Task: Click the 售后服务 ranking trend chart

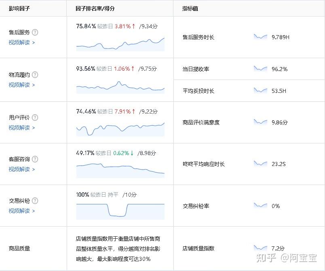Action: [x=120, y=44]
